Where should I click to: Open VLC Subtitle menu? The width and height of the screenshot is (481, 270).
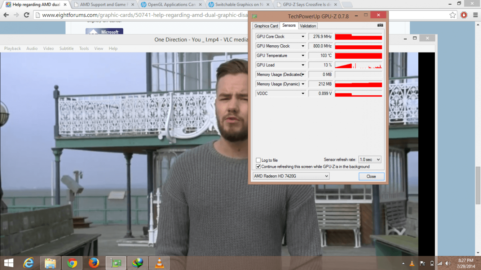tap(67, 49)
